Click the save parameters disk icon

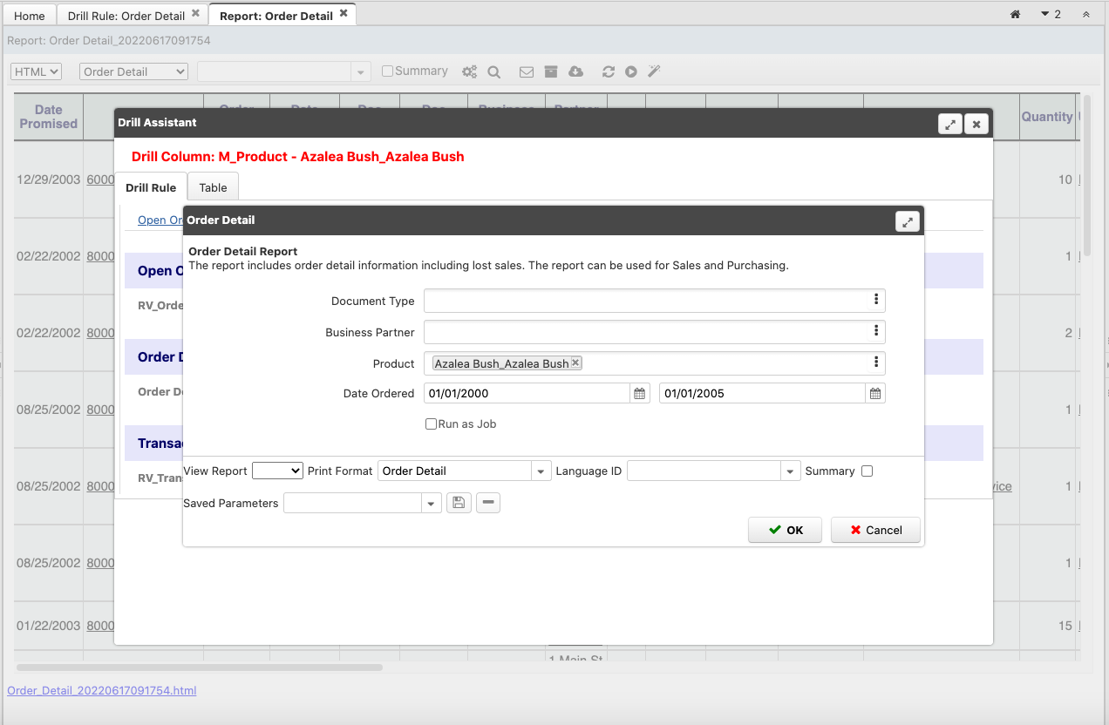[x=459, y=503]
